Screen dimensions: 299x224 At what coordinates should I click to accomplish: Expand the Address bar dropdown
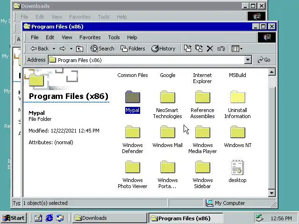(x=248, y=60)
